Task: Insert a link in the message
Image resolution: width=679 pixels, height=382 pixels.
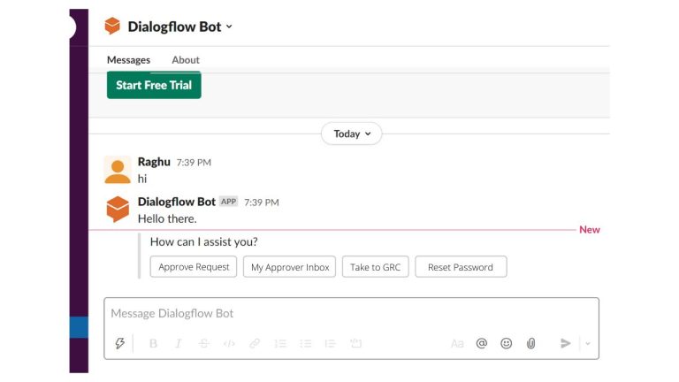Action: (255, 344)
